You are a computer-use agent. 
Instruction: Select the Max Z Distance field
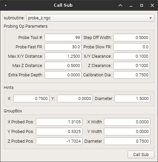pyautogui.click(x=63, y=65)
